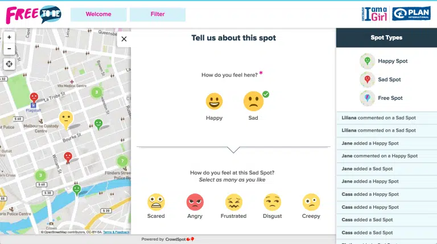Click the Because I am a Girl logo

pyautogui.click(x=374, y=14)
